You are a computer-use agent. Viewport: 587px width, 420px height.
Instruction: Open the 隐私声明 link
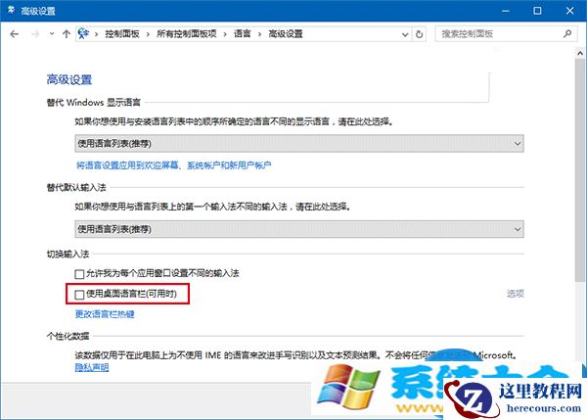[x=92, y=367]
